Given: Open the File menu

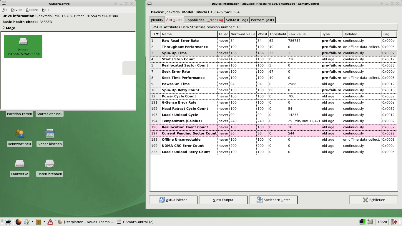Looking at the screenshot, I should point(5,10).
